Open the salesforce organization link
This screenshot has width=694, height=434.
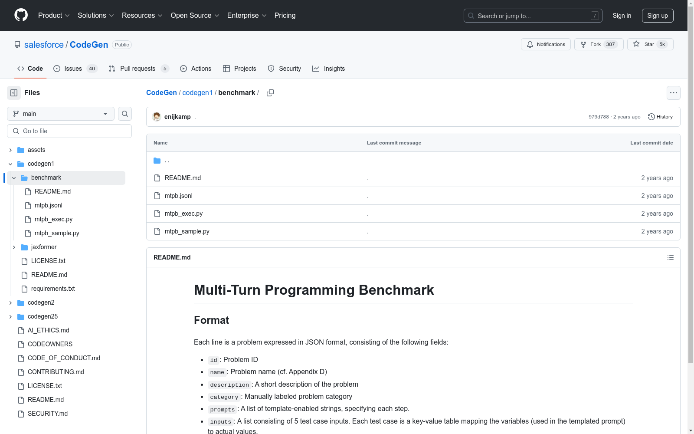coord(44,45)
